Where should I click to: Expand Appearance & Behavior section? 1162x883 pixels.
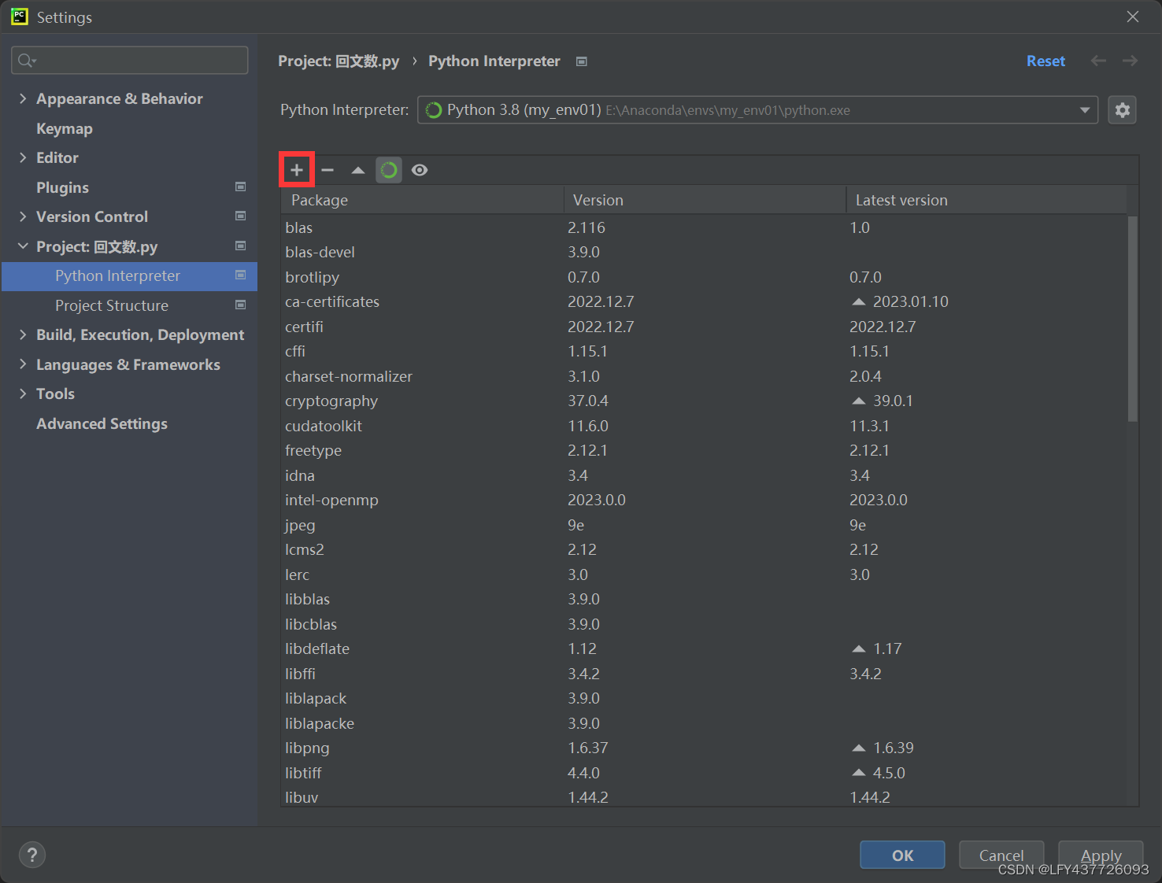click(23, 98)
